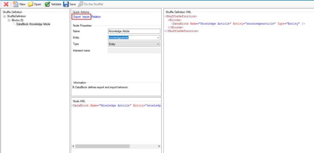Viewport: 314px width, 153px height.
Task: Create a new shuffle definition with New
Action: click(19, 4)
